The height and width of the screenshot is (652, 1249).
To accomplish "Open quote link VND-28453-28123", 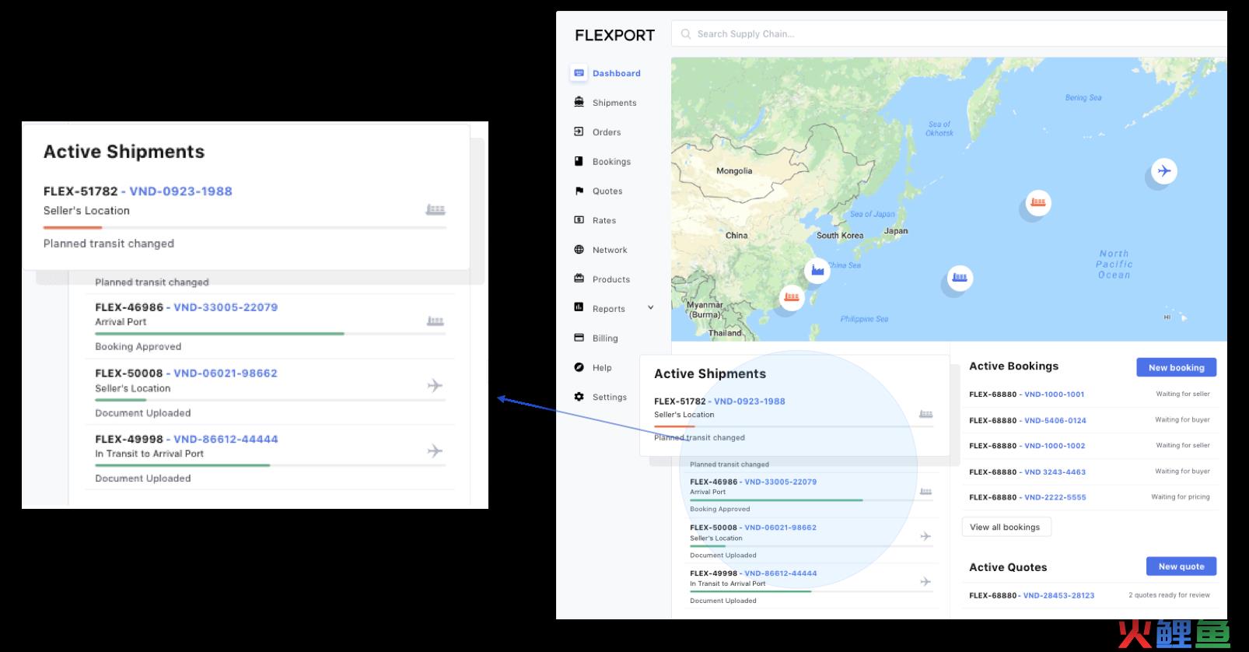I will [x=1058, y=595].
